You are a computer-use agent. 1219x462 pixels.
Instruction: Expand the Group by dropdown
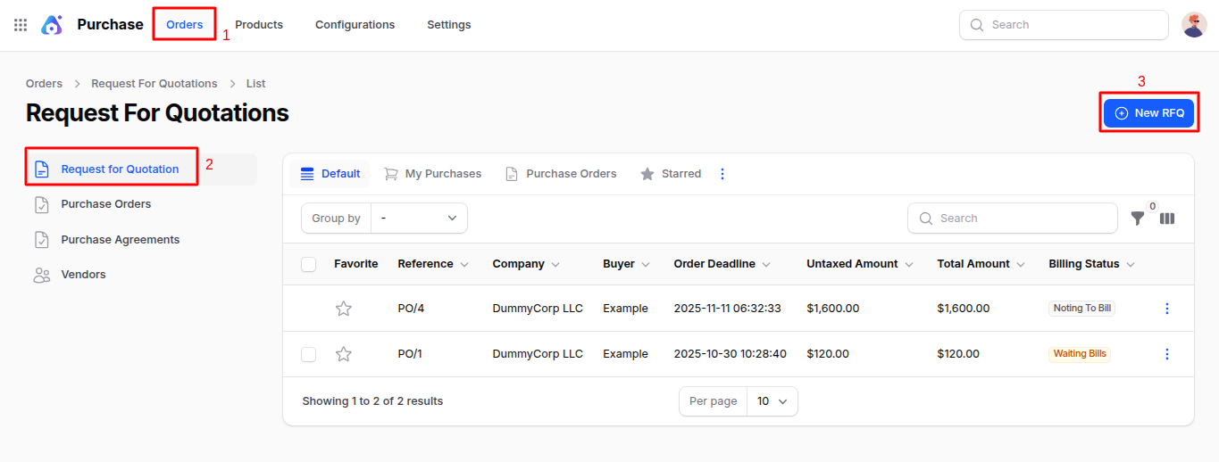pos(419,219)
